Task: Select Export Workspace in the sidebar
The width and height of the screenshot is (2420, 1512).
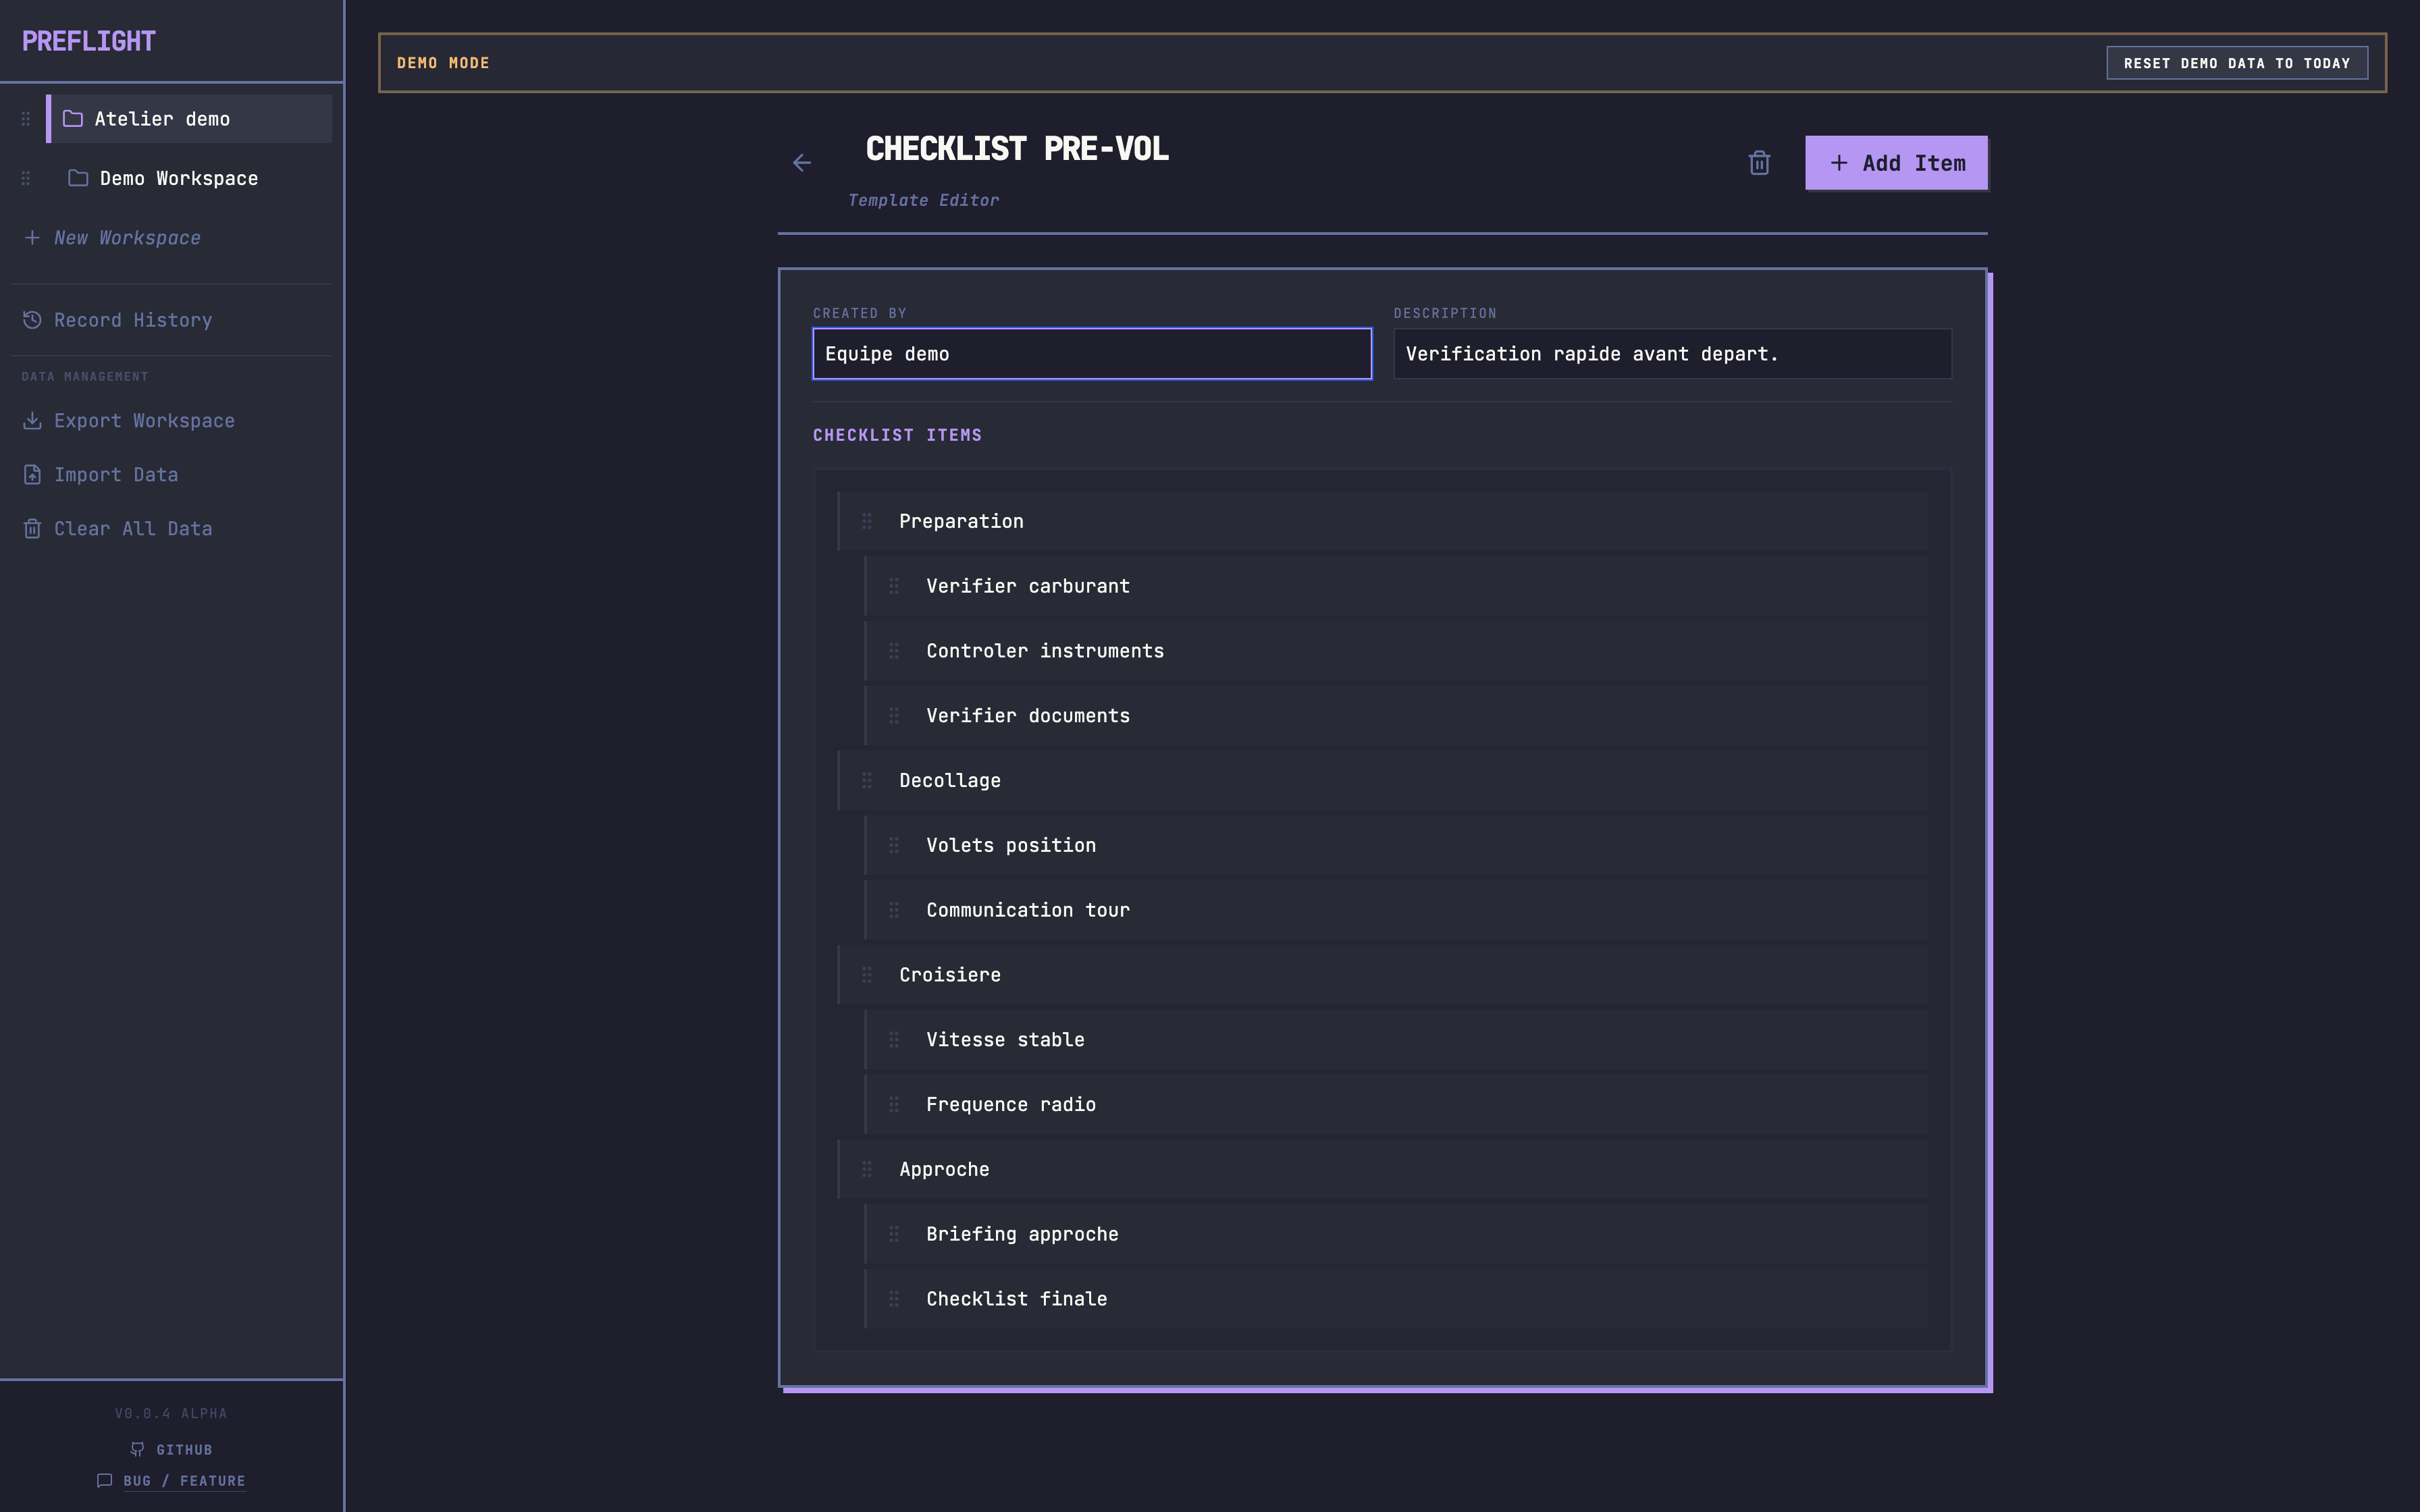Action: 143,421
